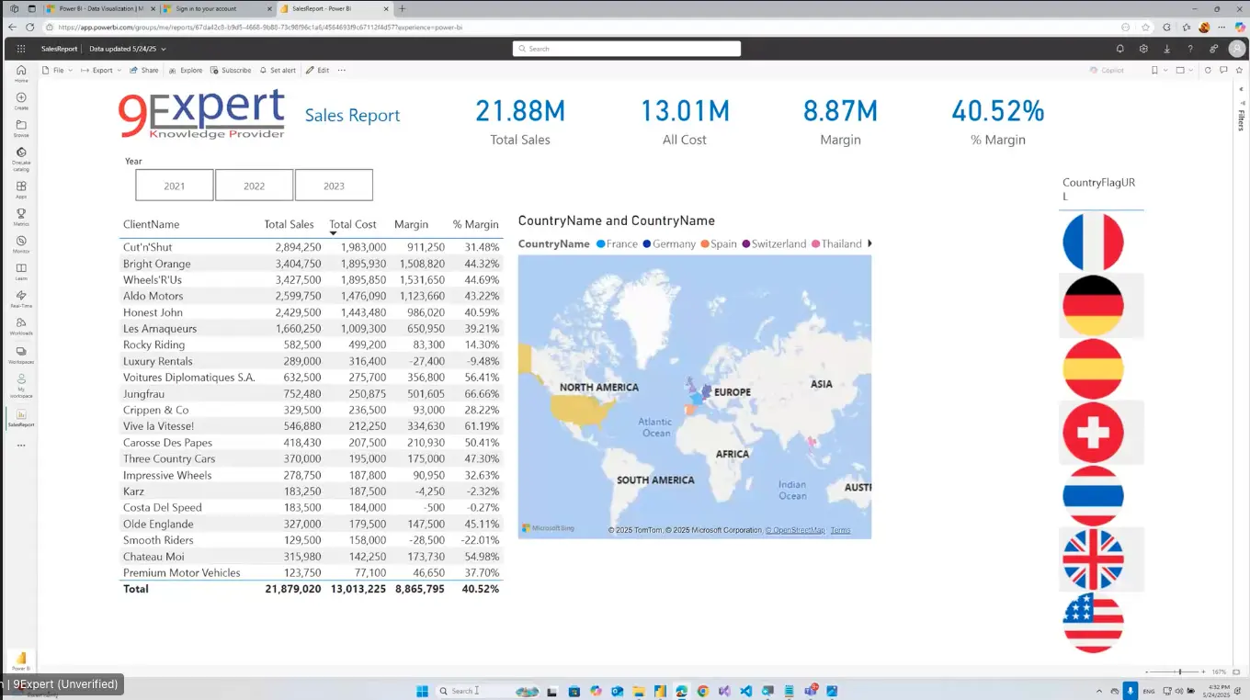Viewport: 1250px width, 700px height.
Task: Select Thailand in map legend
Action: [836, 243]
